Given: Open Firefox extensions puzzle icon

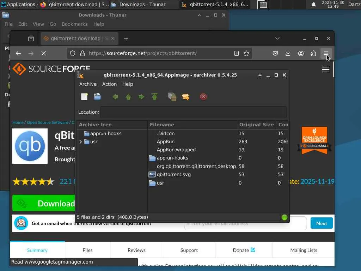Looking at the screenshot, I should 313,54.
